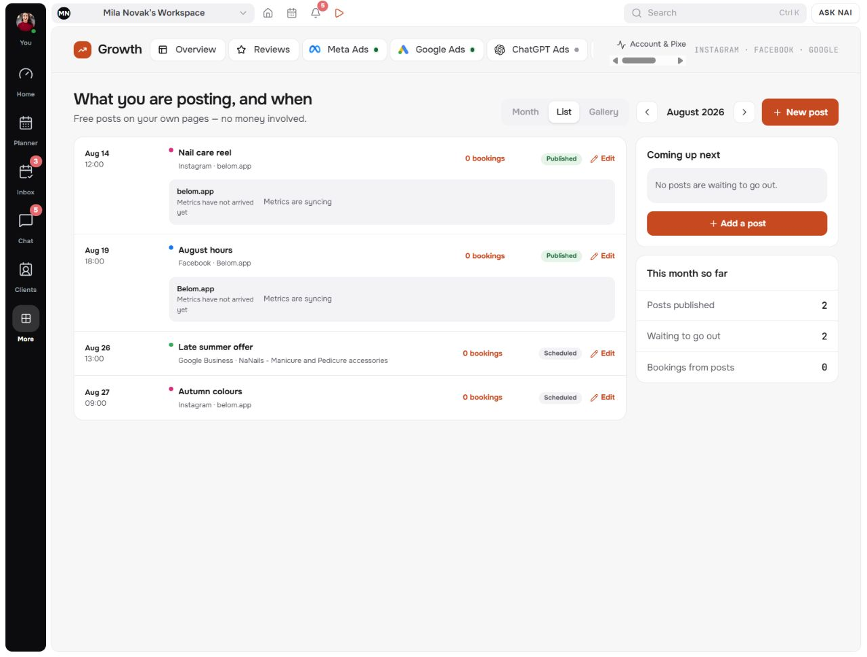Image resolution: width=867 pixels, height=657 pixels.
Task: Switch to Gallery view
Action: coord(604,112)
